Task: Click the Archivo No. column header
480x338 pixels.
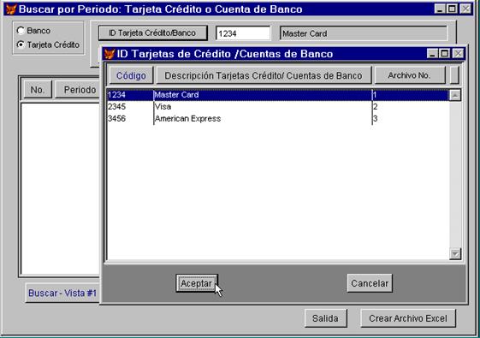Action: (410, 75)
